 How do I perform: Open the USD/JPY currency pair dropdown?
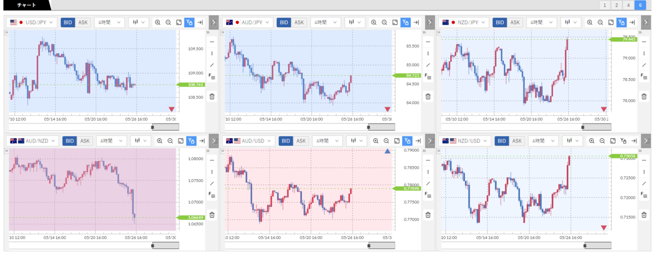(32, 22)
